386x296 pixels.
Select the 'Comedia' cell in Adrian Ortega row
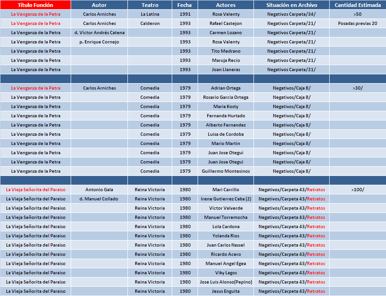coord(150,88)
